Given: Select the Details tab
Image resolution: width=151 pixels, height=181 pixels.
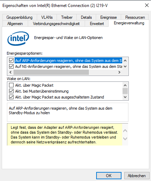Looking at the screenshot, I should (x=86, y=17).
